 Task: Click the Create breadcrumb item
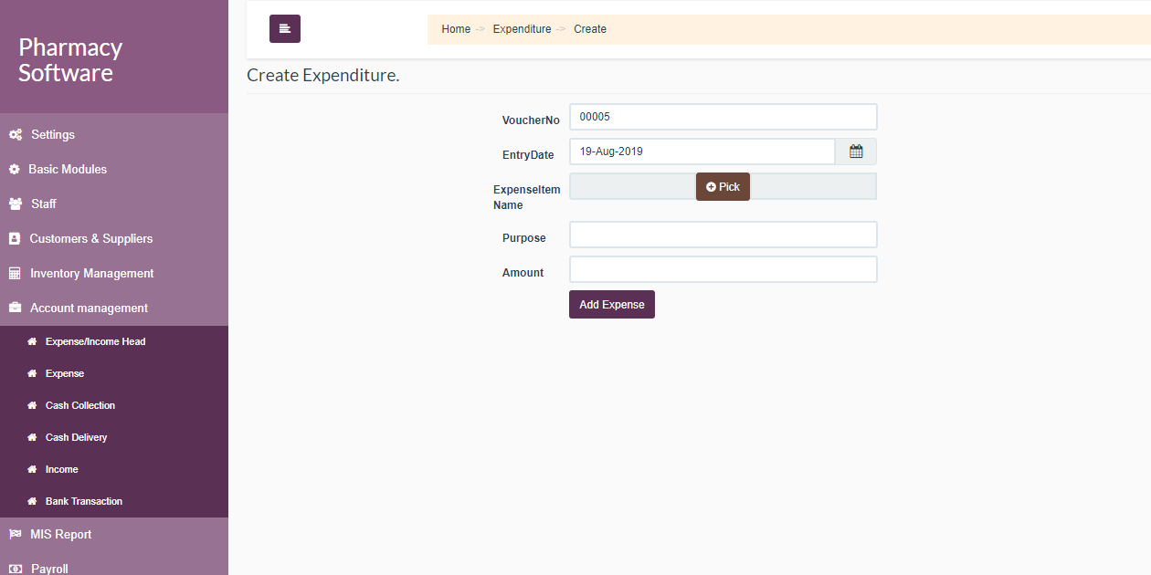[x=590, y=29]
